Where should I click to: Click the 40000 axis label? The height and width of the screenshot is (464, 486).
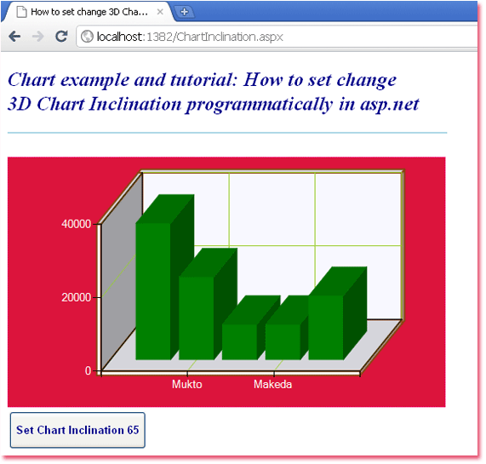pyautogui.click(x=76, y=224)
